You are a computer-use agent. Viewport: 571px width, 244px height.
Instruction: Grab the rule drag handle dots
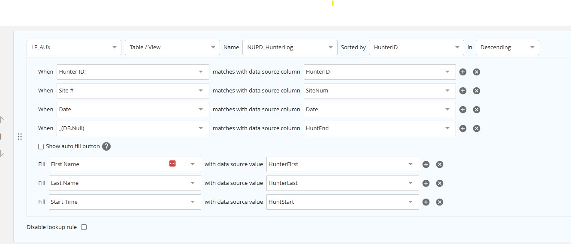click(x=20, y=137)
